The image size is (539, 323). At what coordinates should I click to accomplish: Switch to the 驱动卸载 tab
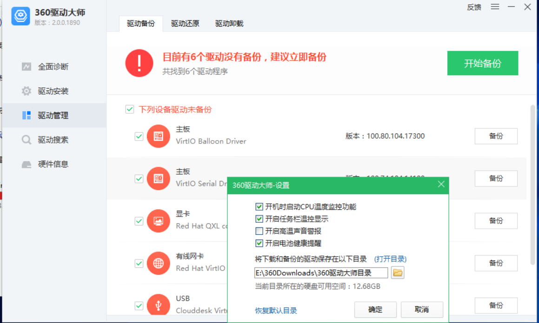coord(229,24)
